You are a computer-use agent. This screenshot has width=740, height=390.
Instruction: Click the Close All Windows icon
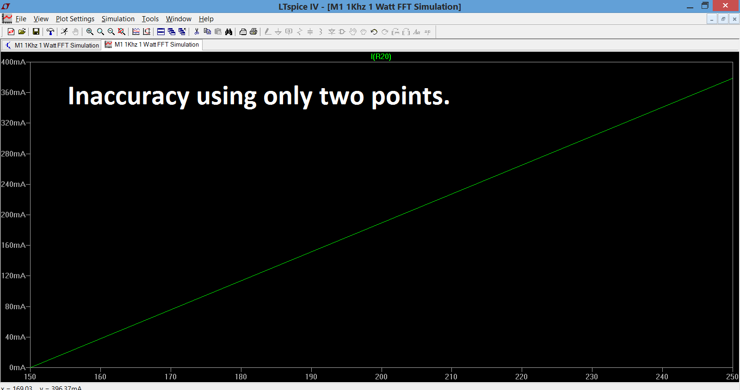[182, 31]
